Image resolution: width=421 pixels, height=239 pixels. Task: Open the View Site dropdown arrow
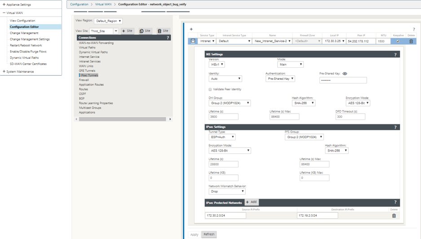pos(116,31)
